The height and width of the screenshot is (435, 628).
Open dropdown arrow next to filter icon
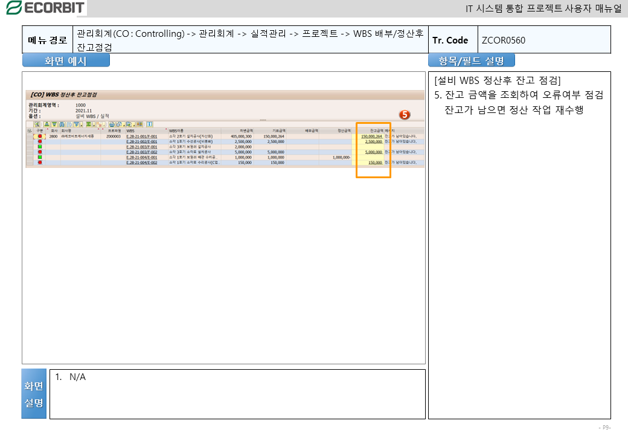(81, 124)
